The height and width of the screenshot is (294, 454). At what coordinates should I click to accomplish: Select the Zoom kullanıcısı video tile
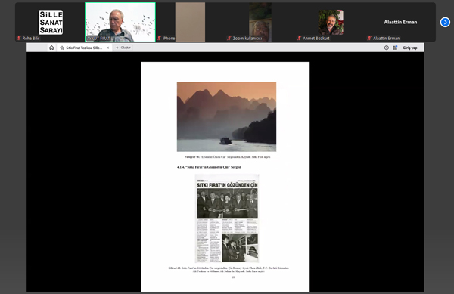coord(260,22)
